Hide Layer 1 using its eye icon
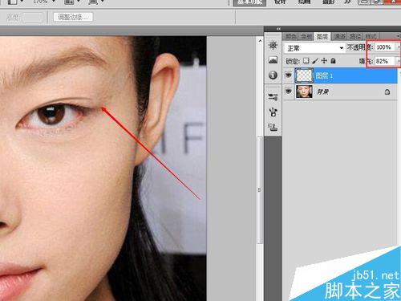Screen dimensions: 401x301 289,75
